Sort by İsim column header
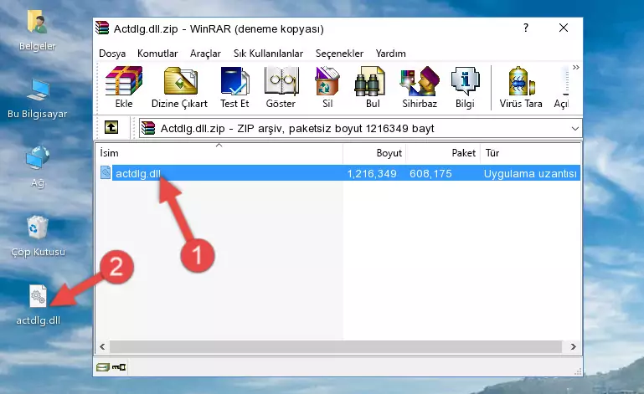 (219, 153)
